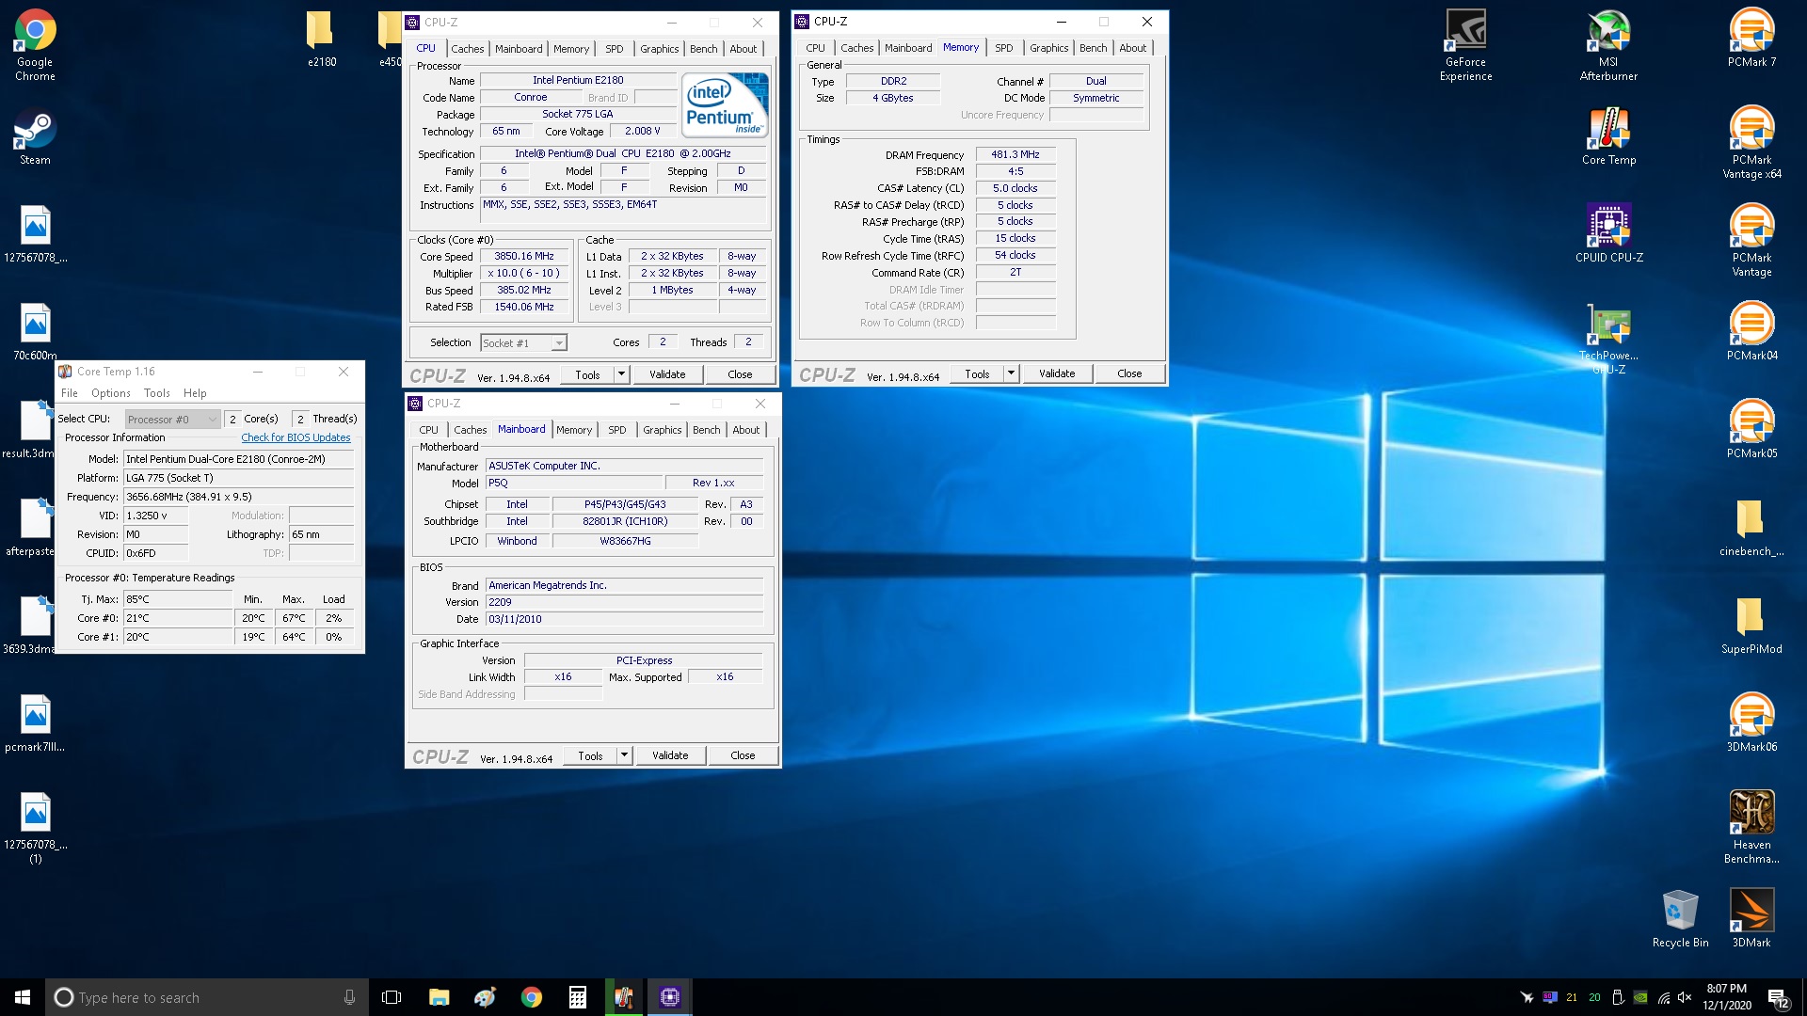
Task: Open File Explorer from the taskbar
Action: tap(439, 997)
